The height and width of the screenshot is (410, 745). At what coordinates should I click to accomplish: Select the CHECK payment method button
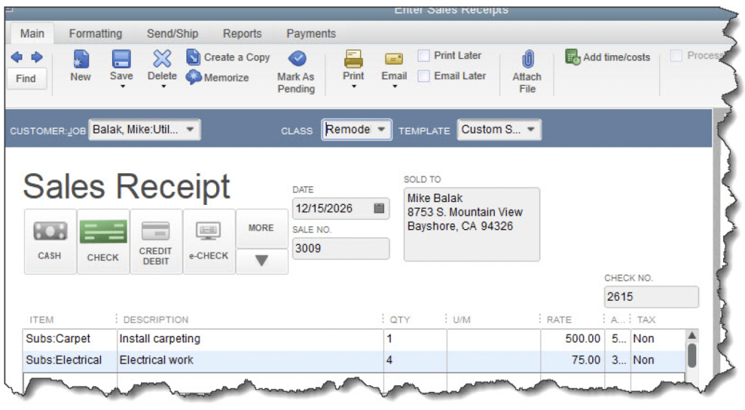coord(103,241)
